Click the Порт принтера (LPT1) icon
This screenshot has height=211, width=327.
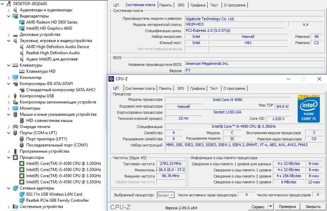pyautogui.click(x=22, y=139)
